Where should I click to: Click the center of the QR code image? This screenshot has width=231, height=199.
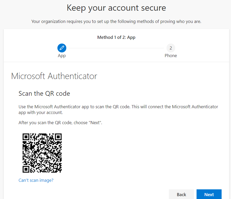coord(42,153)
